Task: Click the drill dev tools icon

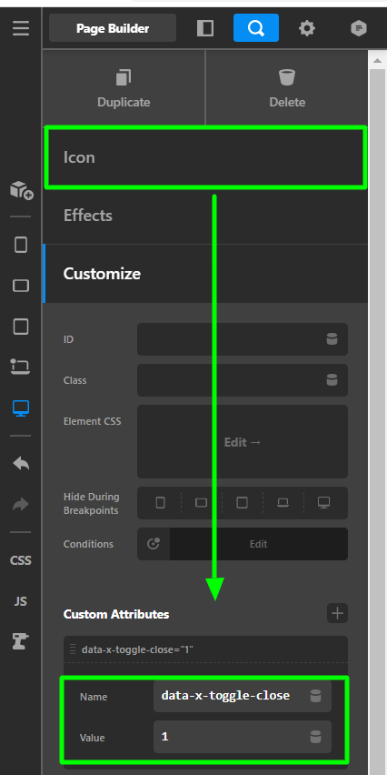Action: pyautogui.click(x=21, y=641)
